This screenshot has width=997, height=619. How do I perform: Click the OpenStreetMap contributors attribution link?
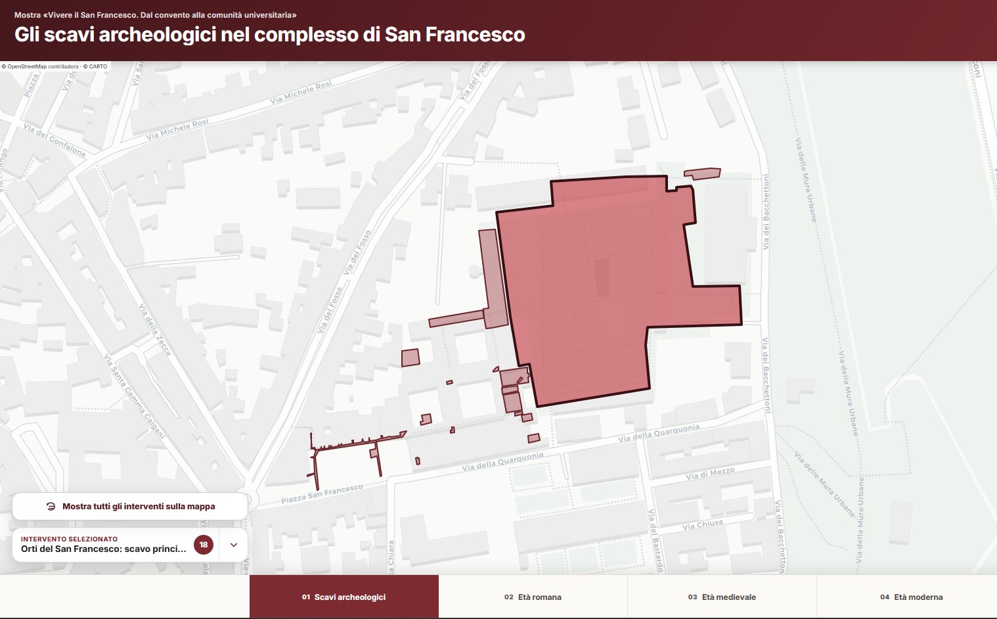(43, 66)
